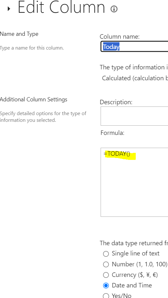Choose the Number (1, 1.0, 100) radio option
This screenshot has height=298, width=168.
[106, 264]
